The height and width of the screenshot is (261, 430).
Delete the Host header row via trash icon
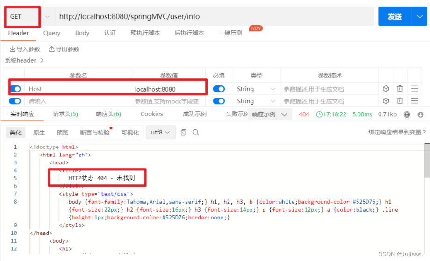(400, 89)
